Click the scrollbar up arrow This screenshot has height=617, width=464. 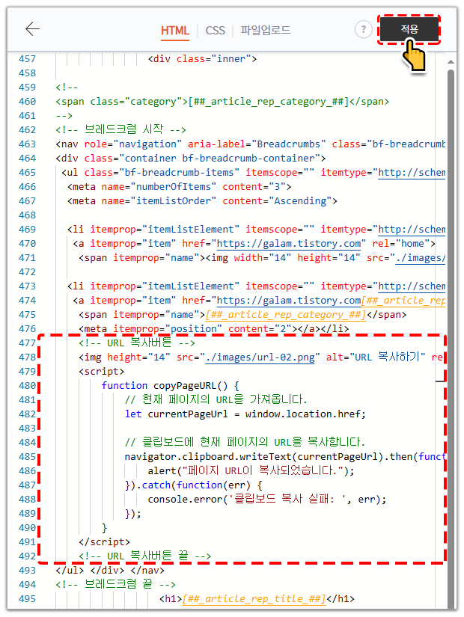[x=451, y=62]
